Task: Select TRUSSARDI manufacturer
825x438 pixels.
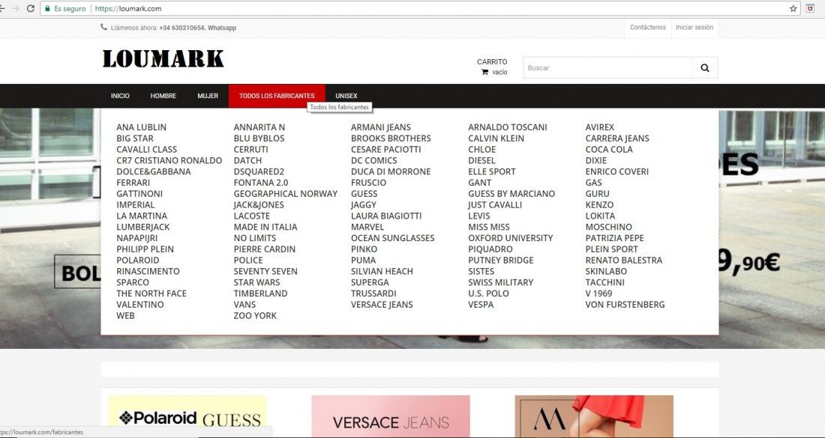Action: [x=373, y=293]
